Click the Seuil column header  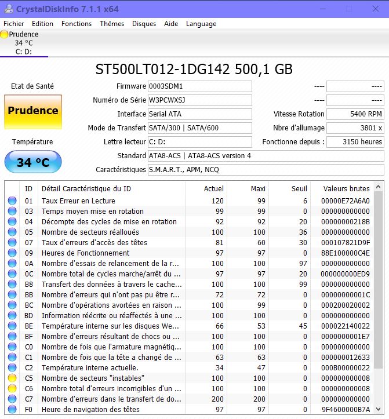tap(289, 189)
